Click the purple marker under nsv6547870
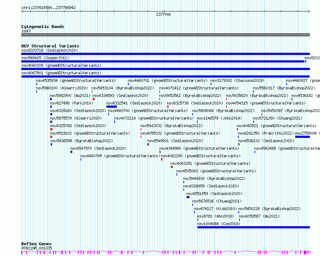 pos(72,152)
